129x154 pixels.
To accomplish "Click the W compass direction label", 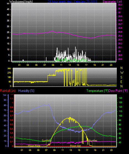I will [122, 73].
